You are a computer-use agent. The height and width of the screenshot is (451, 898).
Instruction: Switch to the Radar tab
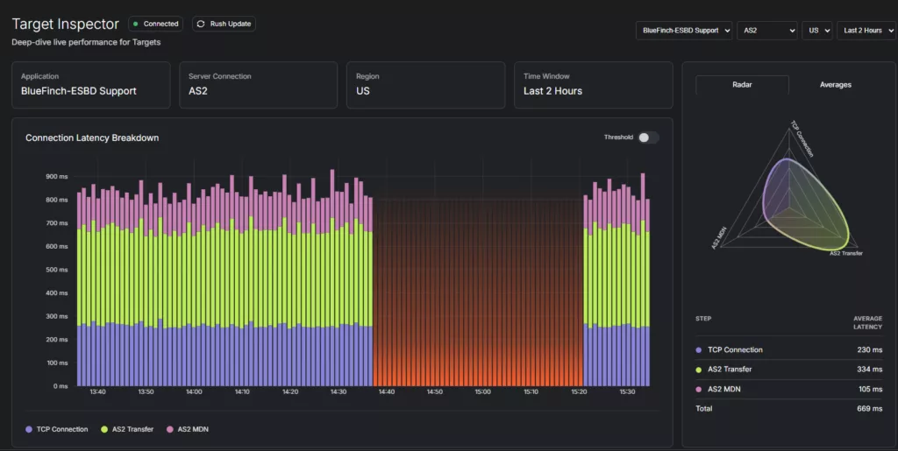point(742,85)
